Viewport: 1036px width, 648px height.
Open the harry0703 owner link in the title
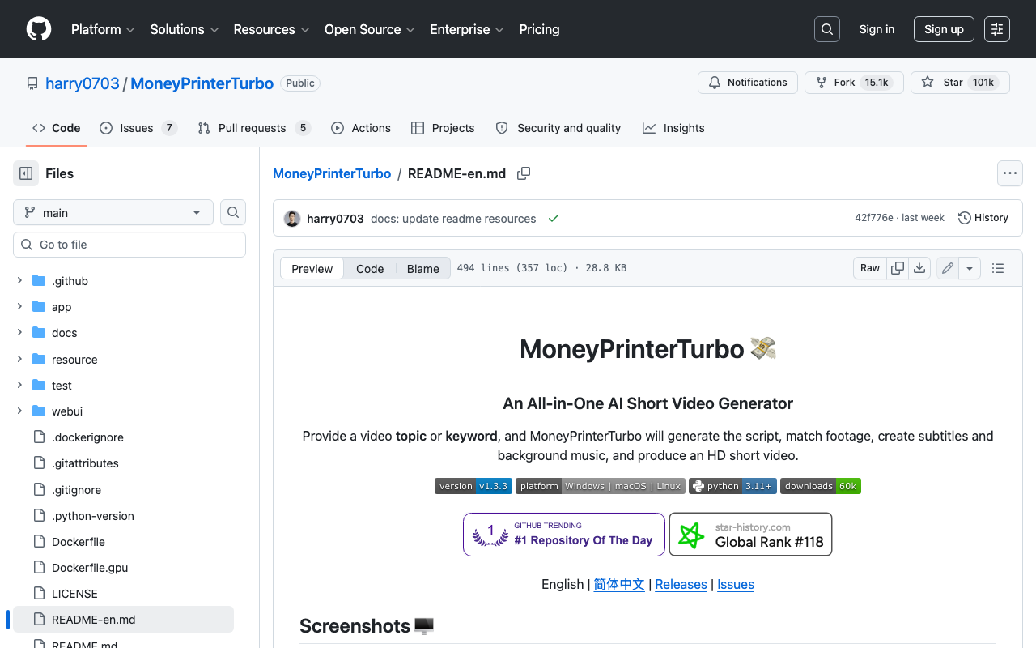click(83, 83)
